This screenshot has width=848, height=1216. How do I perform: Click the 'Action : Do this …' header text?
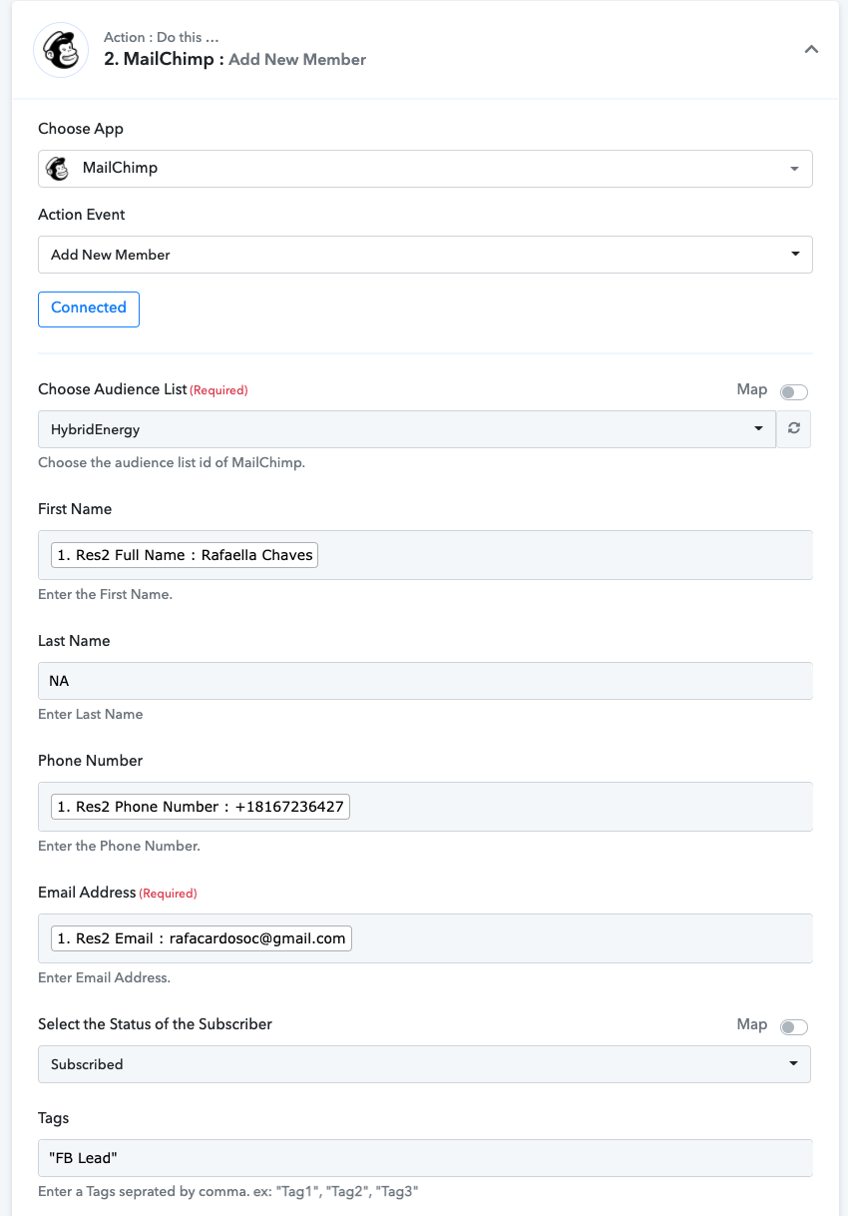click(161, 37)
